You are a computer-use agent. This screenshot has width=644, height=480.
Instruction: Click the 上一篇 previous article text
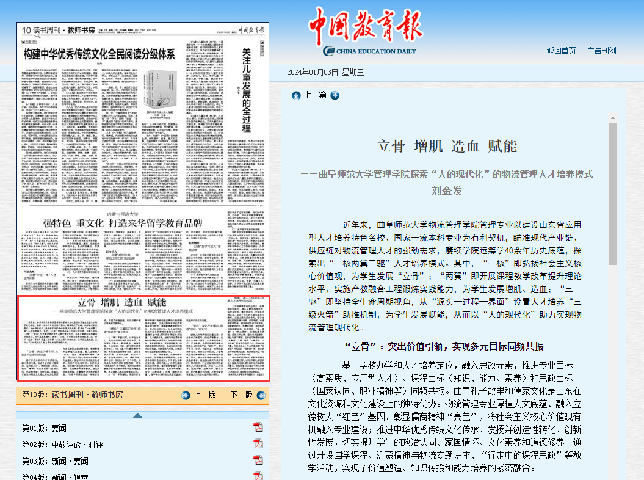point(315,95)
